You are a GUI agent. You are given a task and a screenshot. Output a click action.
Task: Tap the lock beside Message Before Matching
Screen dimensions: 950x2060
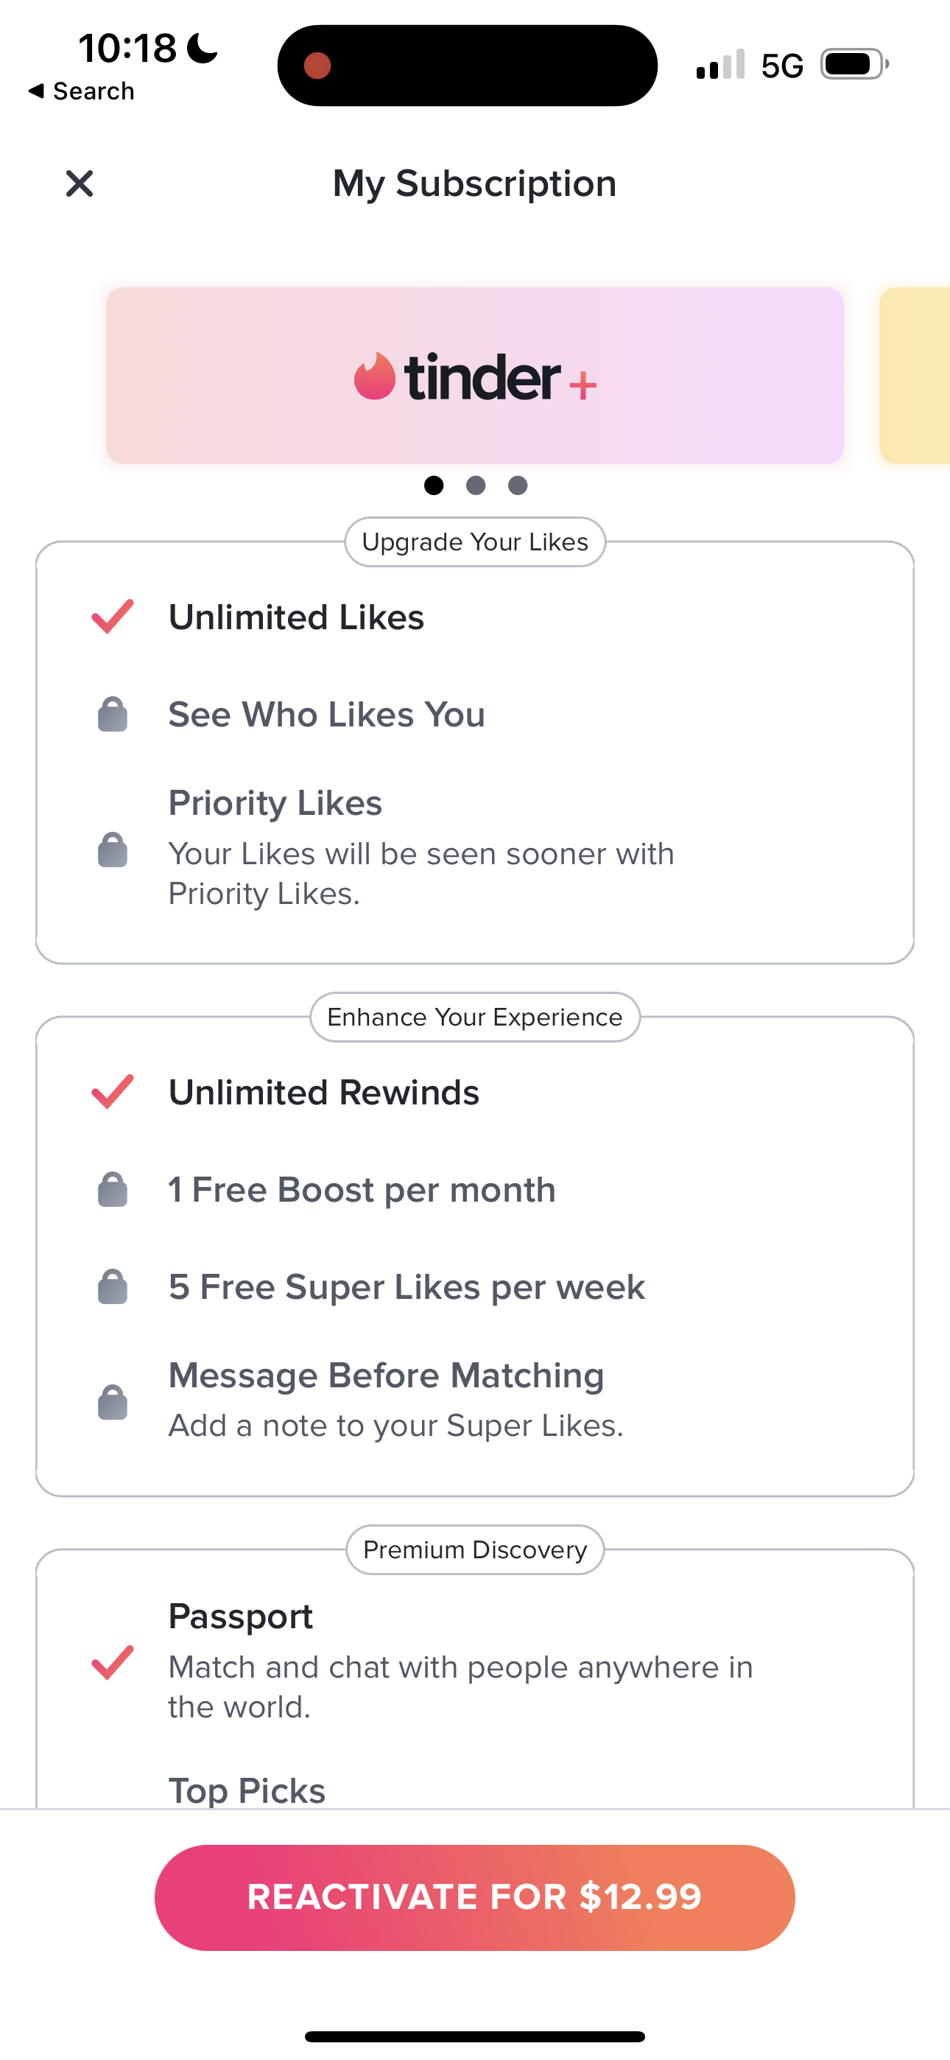113,1402
